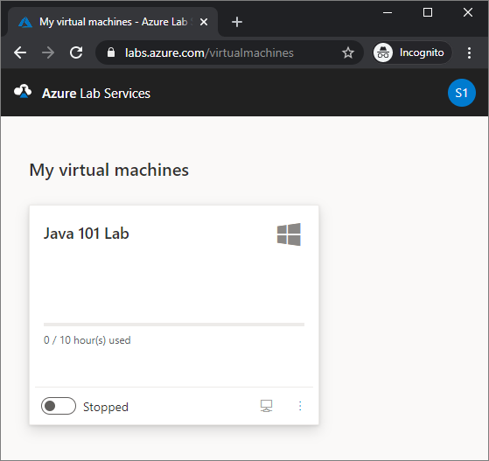Click the Azure Lab Services title
The height and width of the screenshot is (461, 489).
(96, 94)
